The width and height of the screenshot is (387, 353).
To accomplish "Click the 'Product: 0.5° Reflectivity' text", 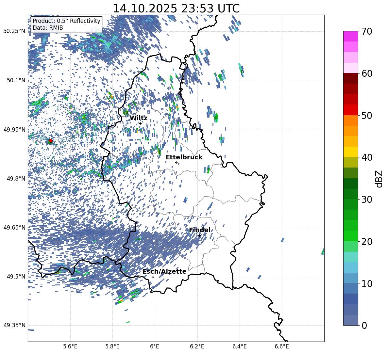I will click(x=66, y=21).
